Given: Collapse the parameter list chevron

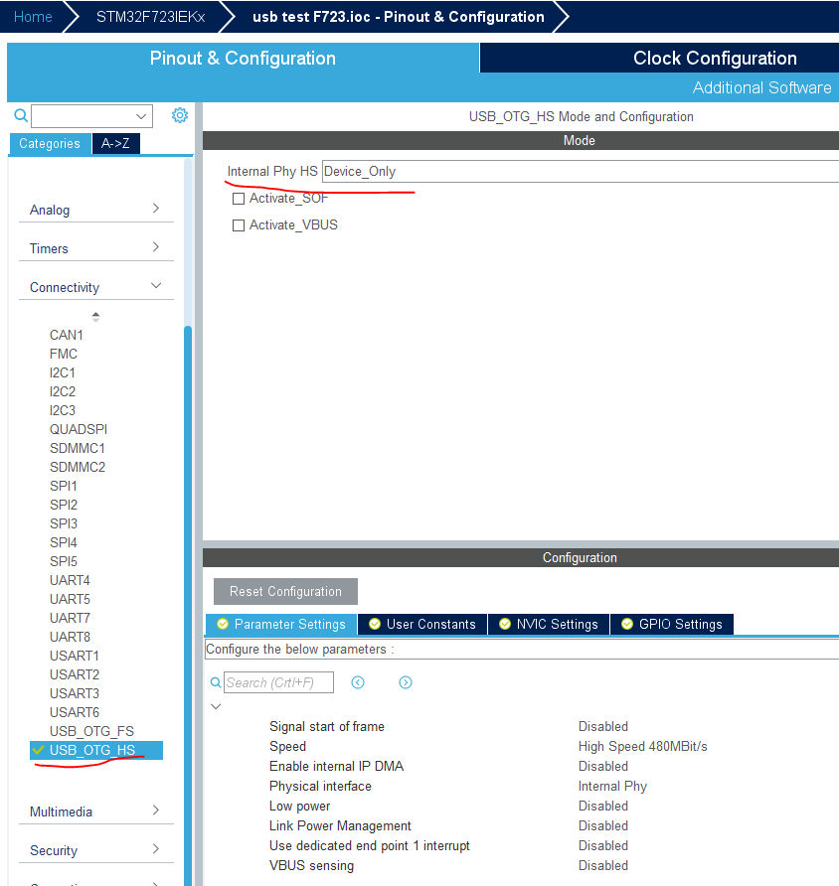Looking at the screenshot, I should 216,706.
